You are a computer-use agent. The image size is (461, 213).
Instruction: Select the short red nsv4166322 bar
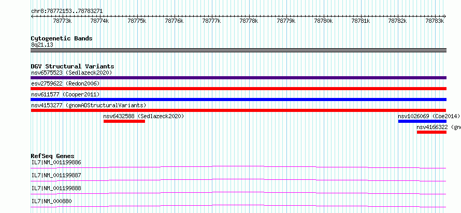point(431,132)
